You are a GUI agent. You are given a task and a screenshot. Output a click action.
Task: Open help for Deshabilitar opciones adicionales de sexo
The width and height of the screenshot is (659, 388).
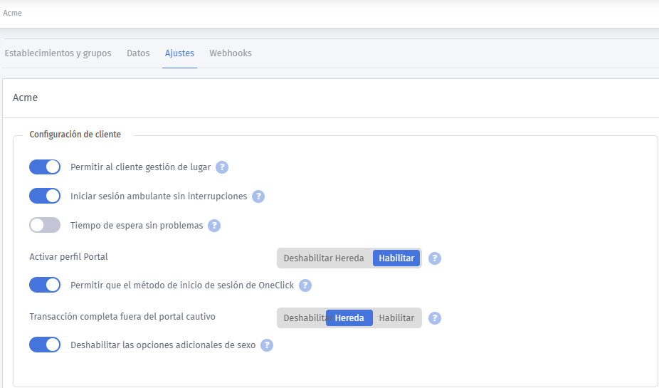266,345
